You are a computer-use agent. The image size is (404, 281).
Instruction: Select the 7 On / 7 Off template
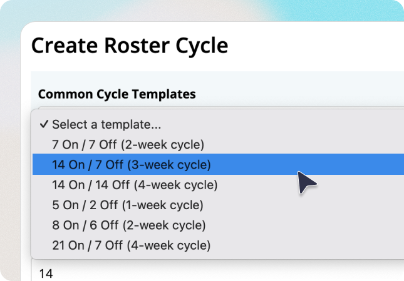click(218, 144)
